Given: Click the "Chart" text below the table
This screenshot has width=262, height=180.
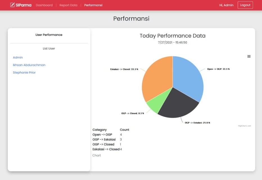Looking at the screenshot, I should pos(96,155).
